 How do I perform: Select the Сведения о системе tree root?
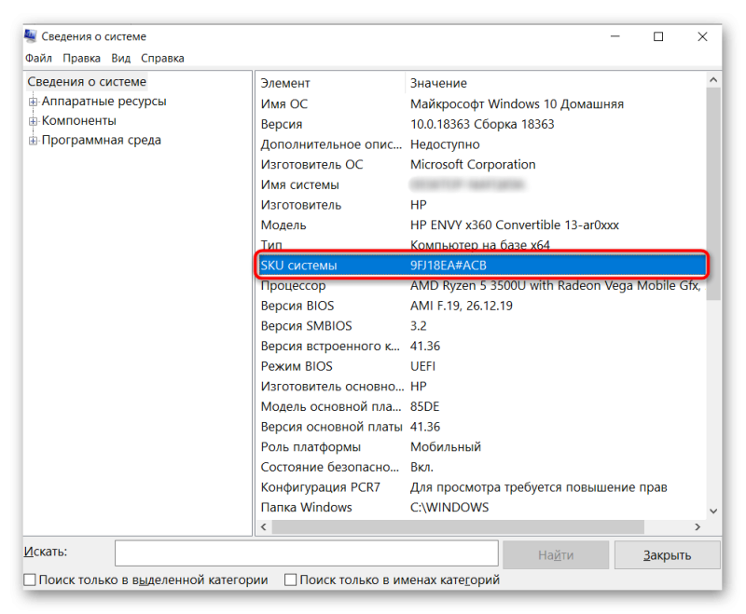click(x=87, y=82)
